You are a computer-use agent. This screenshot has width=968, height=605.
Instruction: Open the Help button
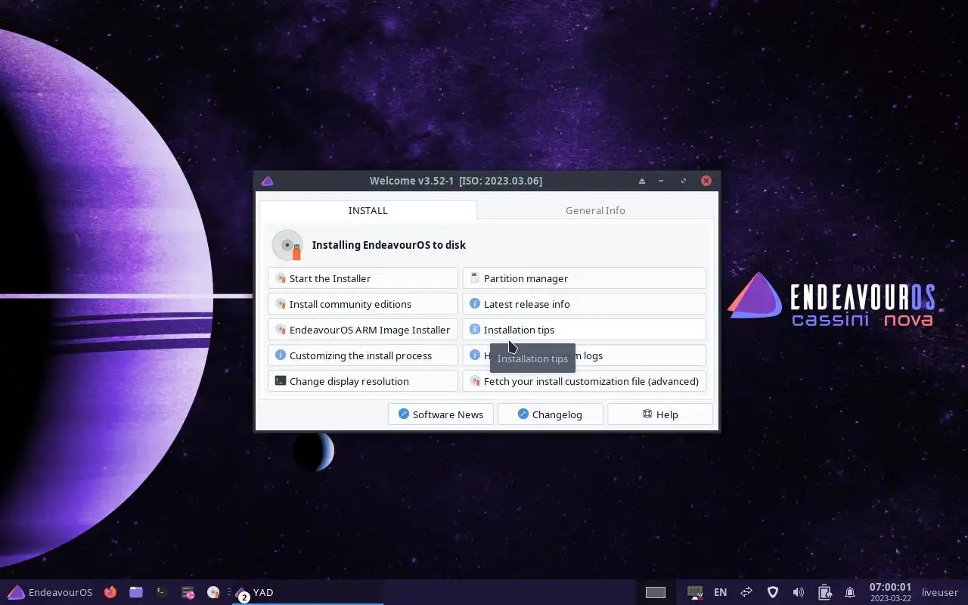click(x=660, y=414)
